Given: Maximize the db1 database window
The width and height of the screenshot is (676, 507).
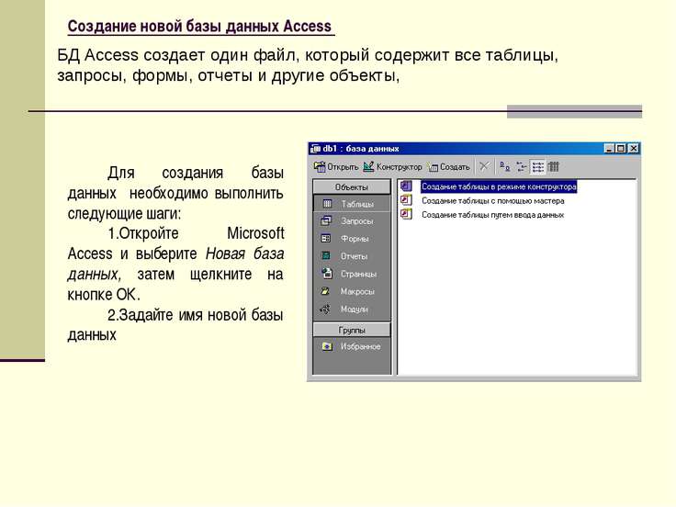Looking at the screenshot, I should tap(621, 149).
